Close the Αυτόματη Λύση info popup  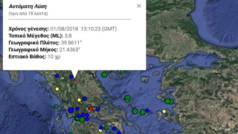tap(139, 6)
